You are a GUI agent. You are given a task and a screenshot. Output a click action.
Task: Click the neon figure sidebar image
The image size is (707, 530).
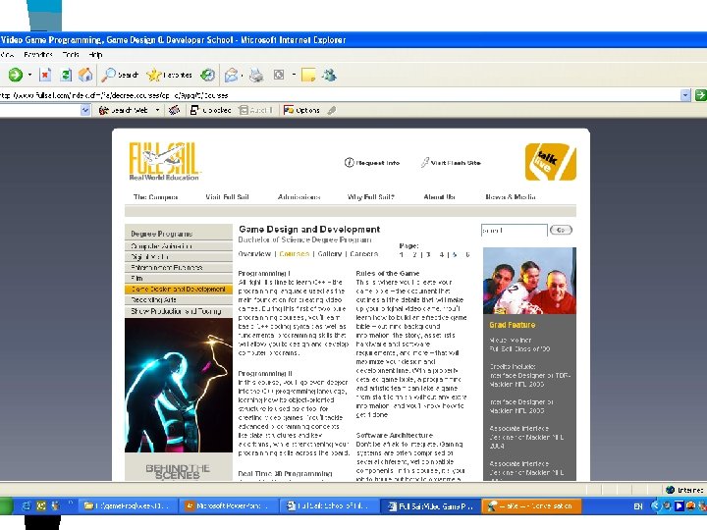tap(179, 386)
